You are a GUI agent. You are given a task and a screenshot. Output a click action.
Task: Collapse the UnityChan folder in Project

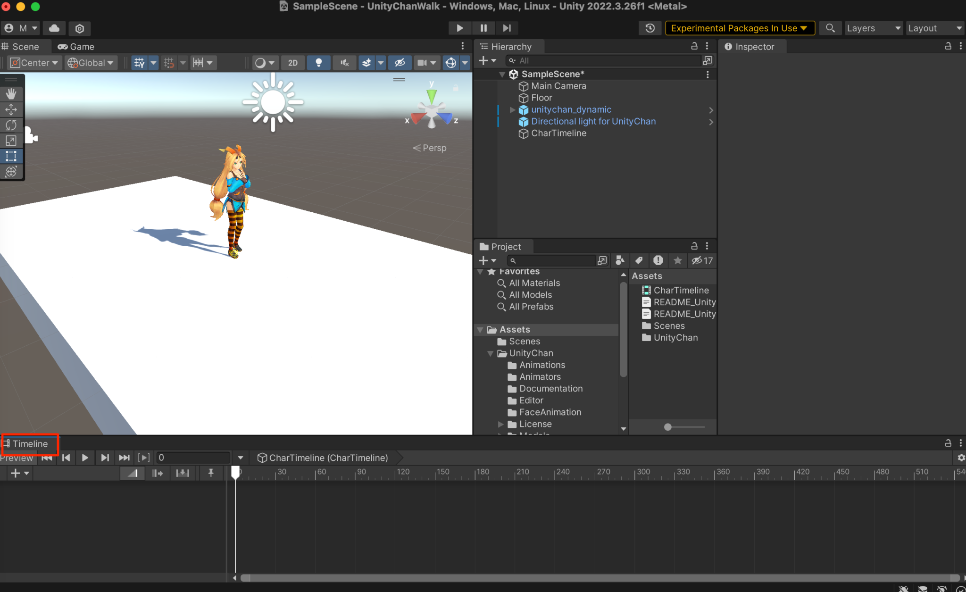click(x=491, y=353)
